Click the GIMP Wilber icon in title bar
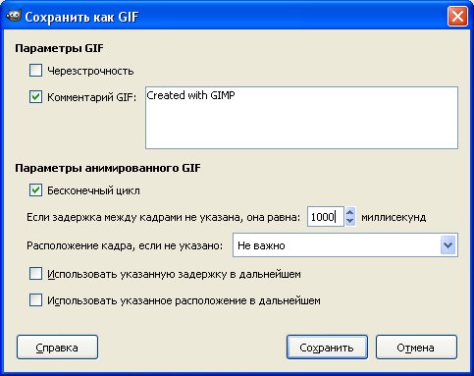This screenshot has width=474, height=376. (14, 16)
